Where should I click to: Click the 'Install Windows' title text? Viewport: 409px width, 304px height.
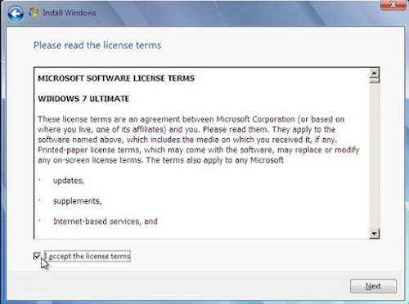pyautogui.click(x=70, y=13)
